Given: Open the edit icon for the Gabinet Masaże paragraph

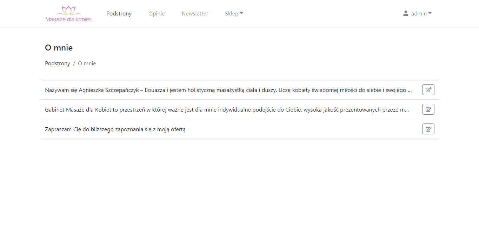Looking at the screenshot, I should pyautogui.click(x=428, y=109).
